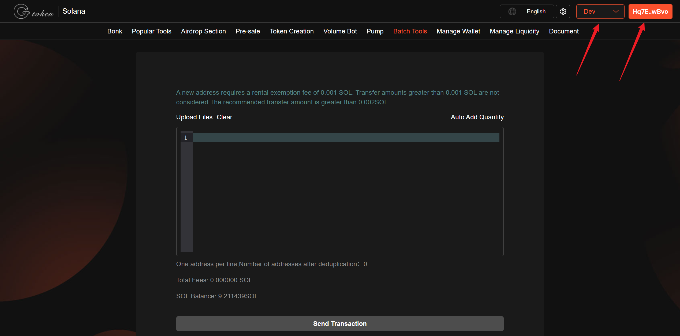Viewport: 680px width, 336px height.
Task: Select Token Creation in navigation
Action: (x=292, y=31)
